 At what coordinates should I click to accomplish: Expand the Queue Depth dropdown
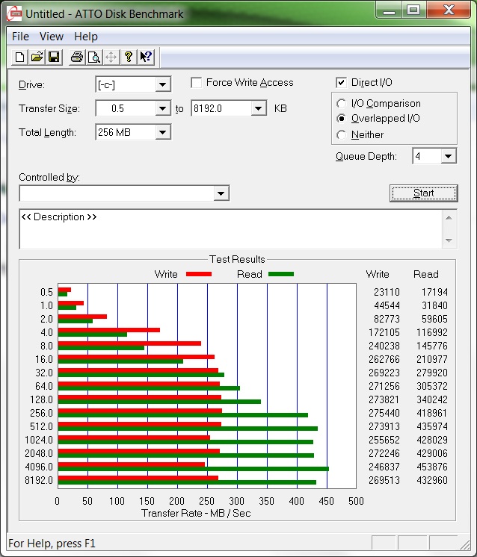click(448, 156)
